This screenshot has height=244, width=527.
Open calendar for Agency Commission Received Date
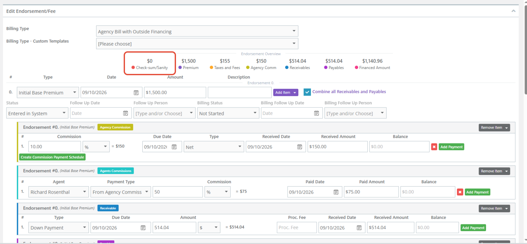[300, 147]
